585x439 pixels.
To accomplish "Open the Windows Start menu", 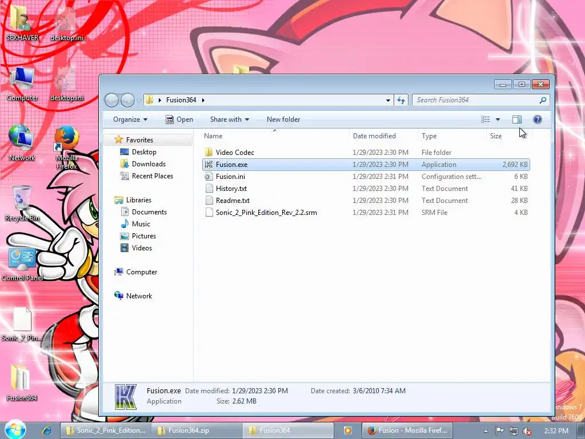I will click(x=15, y=430).
